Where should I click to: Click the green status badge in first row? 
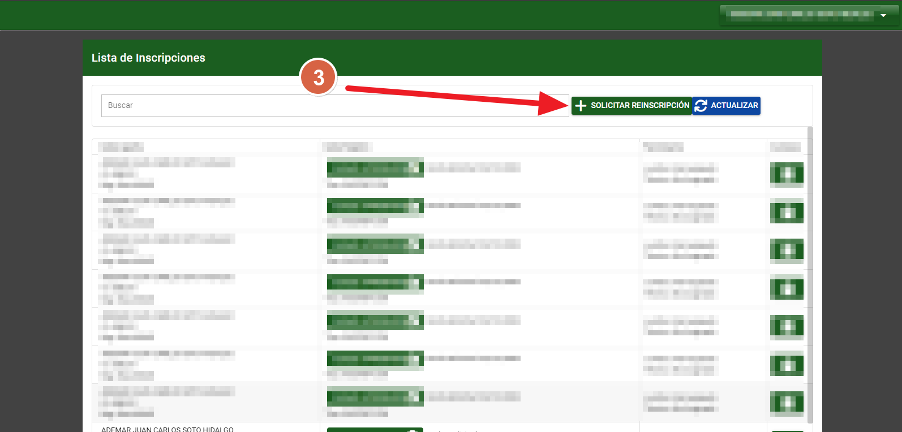pos(375,168)
